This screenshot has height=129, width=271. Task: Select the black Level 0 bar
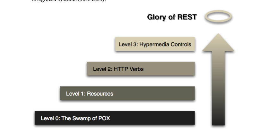click(x=114, y=118)
